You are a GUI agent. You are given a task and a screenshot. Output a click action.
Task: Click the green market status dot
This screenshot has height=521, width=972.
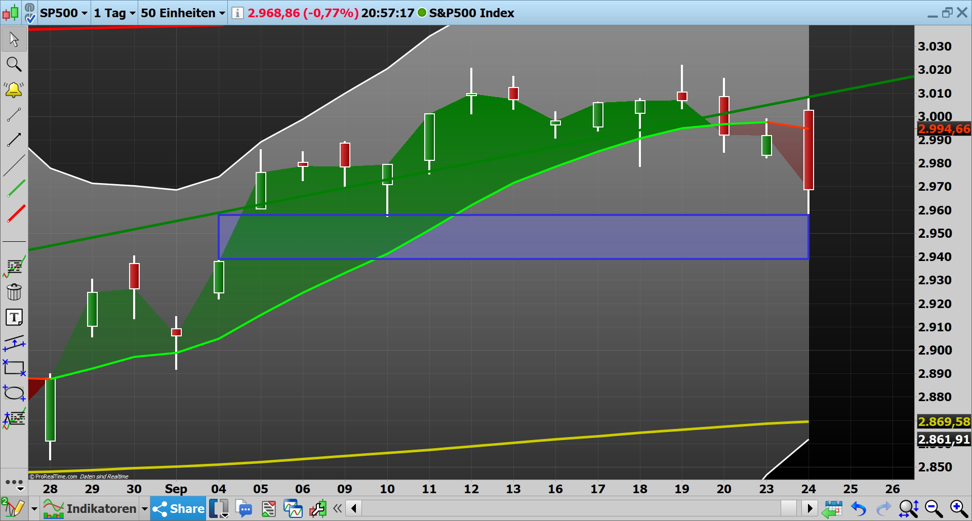point(422,13)
